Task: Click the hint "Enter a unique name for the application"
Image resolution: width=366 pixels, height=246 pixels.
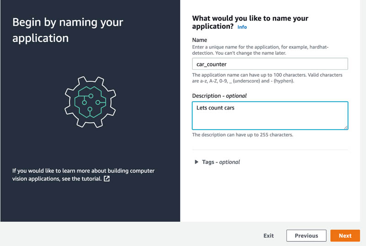Action: [x=260, y=50]
